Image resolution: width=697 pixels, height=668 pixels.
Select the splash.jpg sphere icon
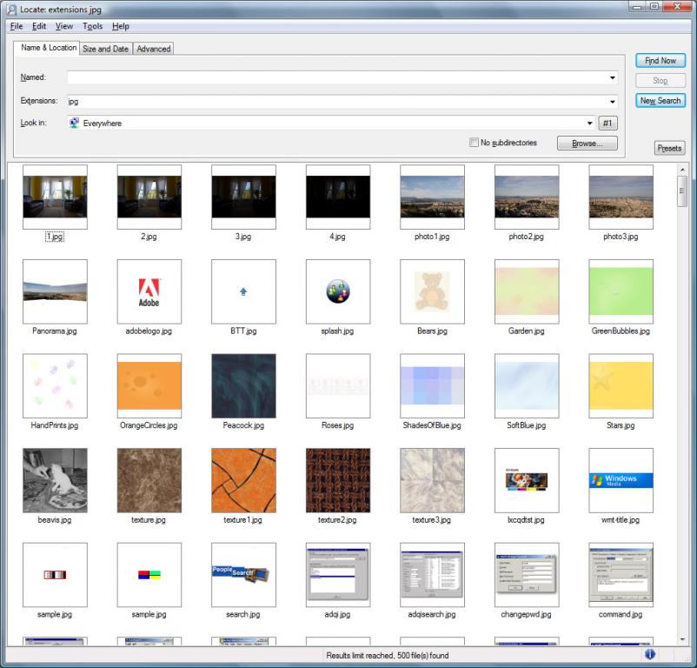337,291
